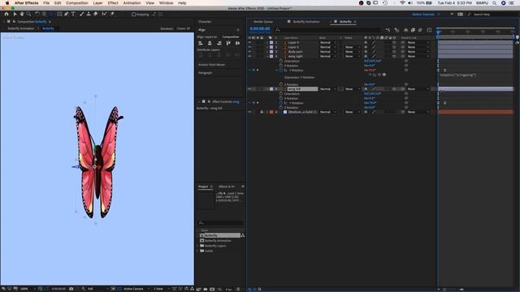
Task: Select Butterfly Animation comp in Project panel
Action: click(218, 241)
